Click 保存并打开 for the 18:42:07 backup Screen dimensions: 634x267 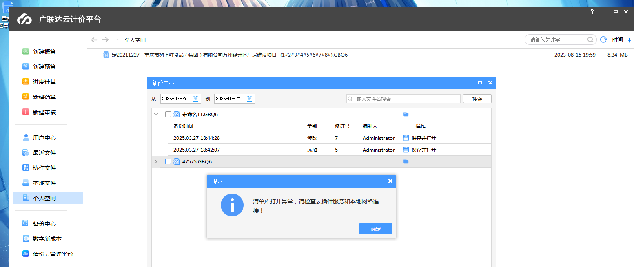pos(424,150)
